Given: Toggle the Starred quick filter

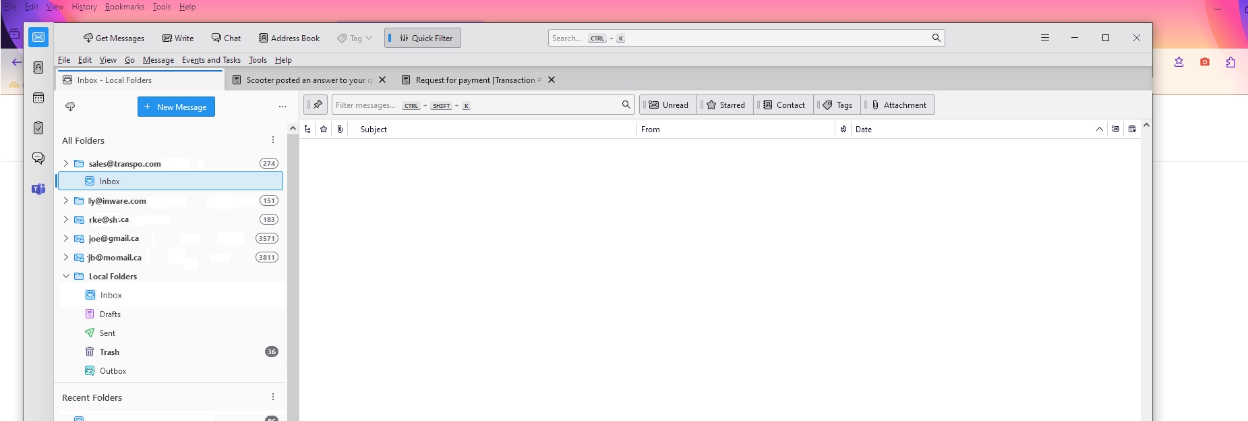Looking at the screenshot, I should pyautogui.click(x=725, y=105).
